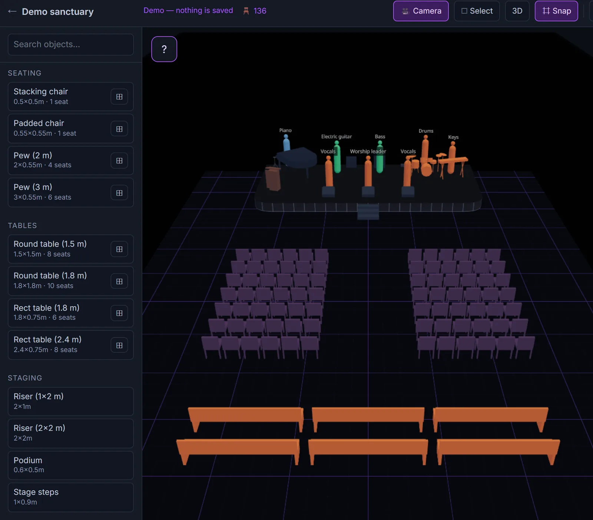The image size is (593, 520).
Task: Toggle Snap to grid
Action: coord(556,11)
